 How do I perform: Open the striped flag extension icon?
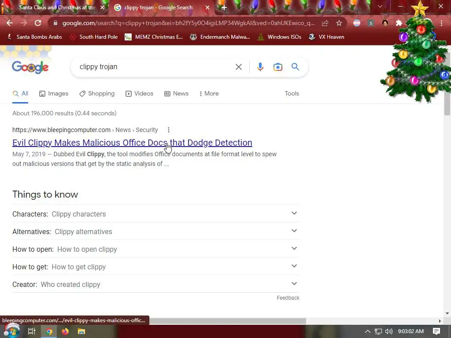point(357,23)
